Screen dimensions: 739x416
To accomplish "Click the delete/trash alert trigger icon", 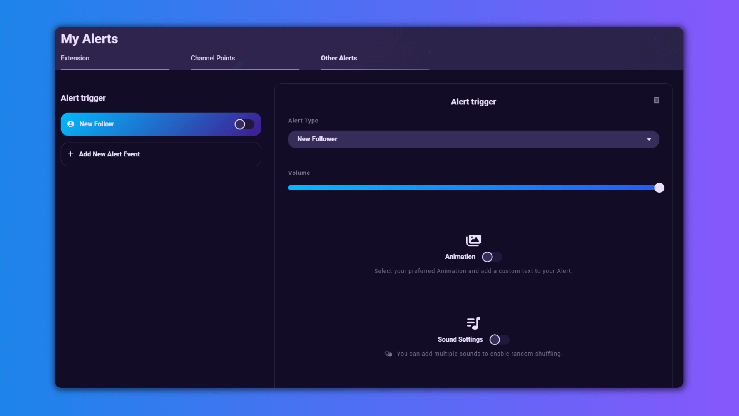I will click(656, 100).
